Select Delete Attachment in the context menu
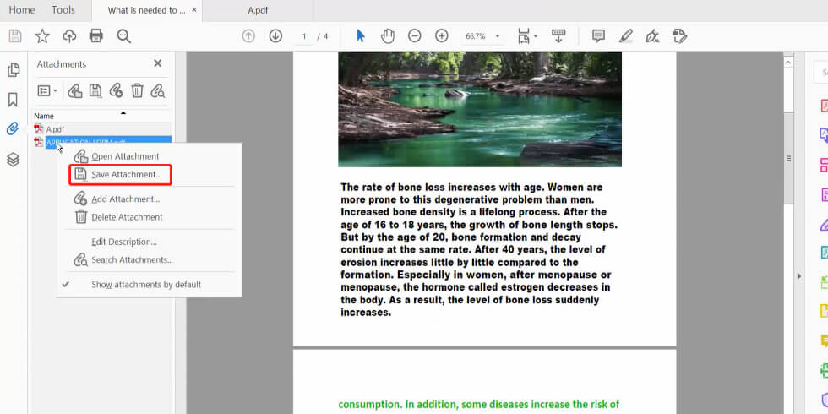The width and height of the screenshot is (828, 414). [x=127, y=217]
